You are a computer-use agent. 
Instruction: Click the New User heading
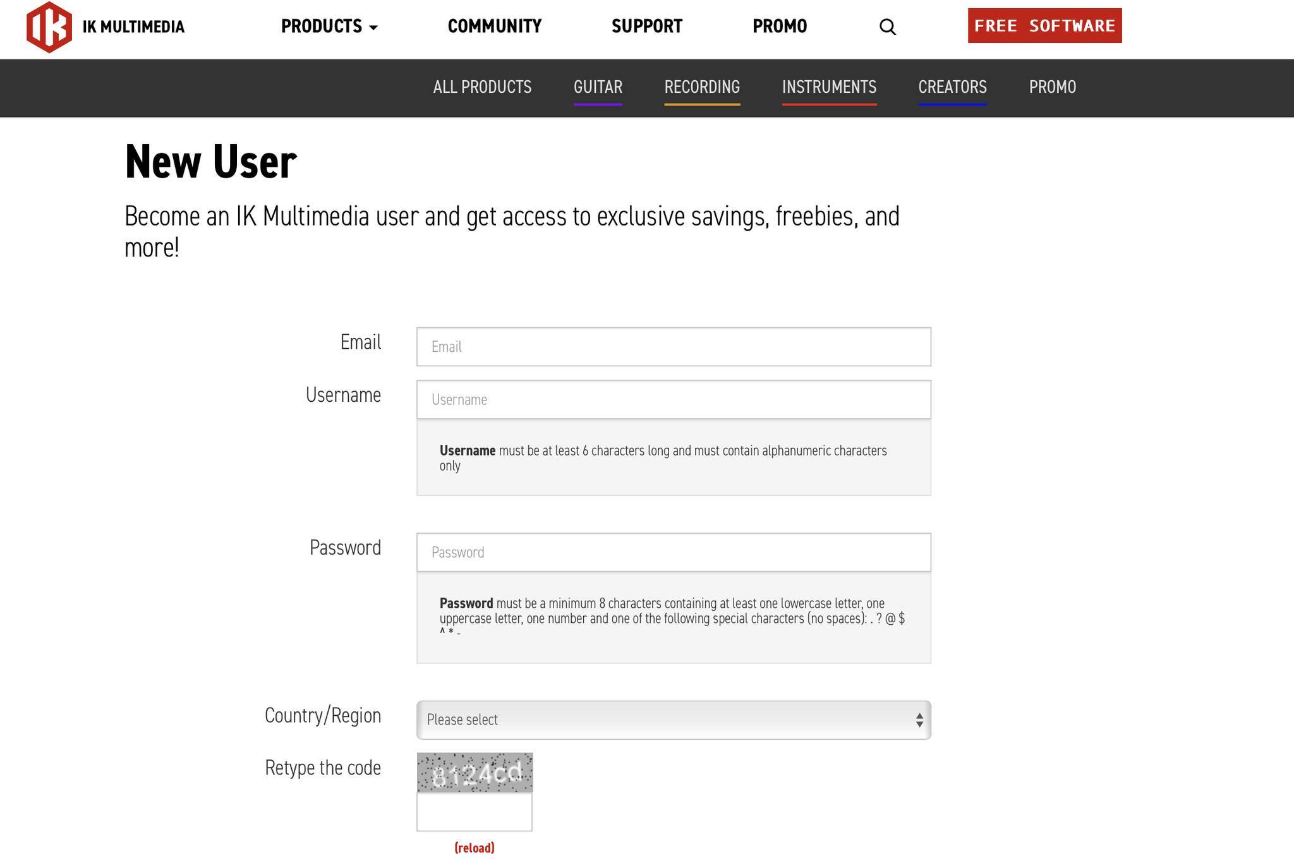click(210, 162)
